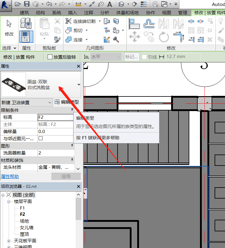
Task: Collapse the 楼层平面 tree node
Action: tap(9, 202)
